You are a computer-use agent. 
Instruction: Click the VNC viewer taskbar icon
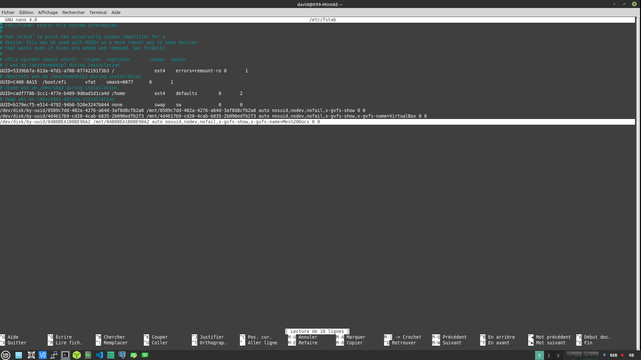tap(42, 355)
